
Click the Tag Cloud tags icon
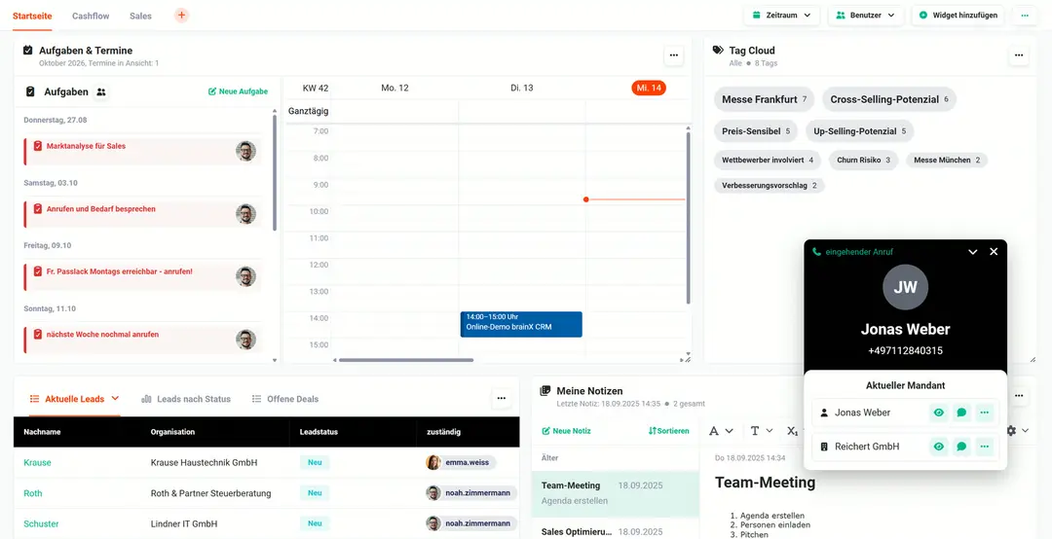point(718,51)
